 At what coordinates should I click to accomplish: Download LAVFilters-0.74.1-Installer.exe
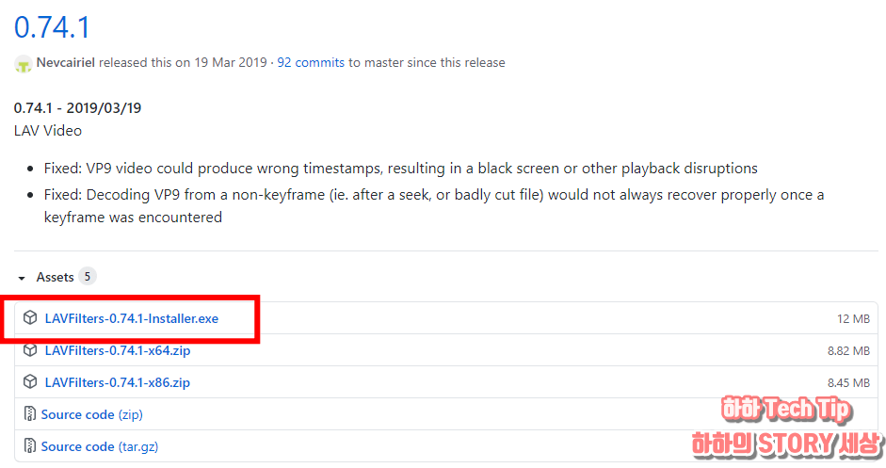(131, 319)
